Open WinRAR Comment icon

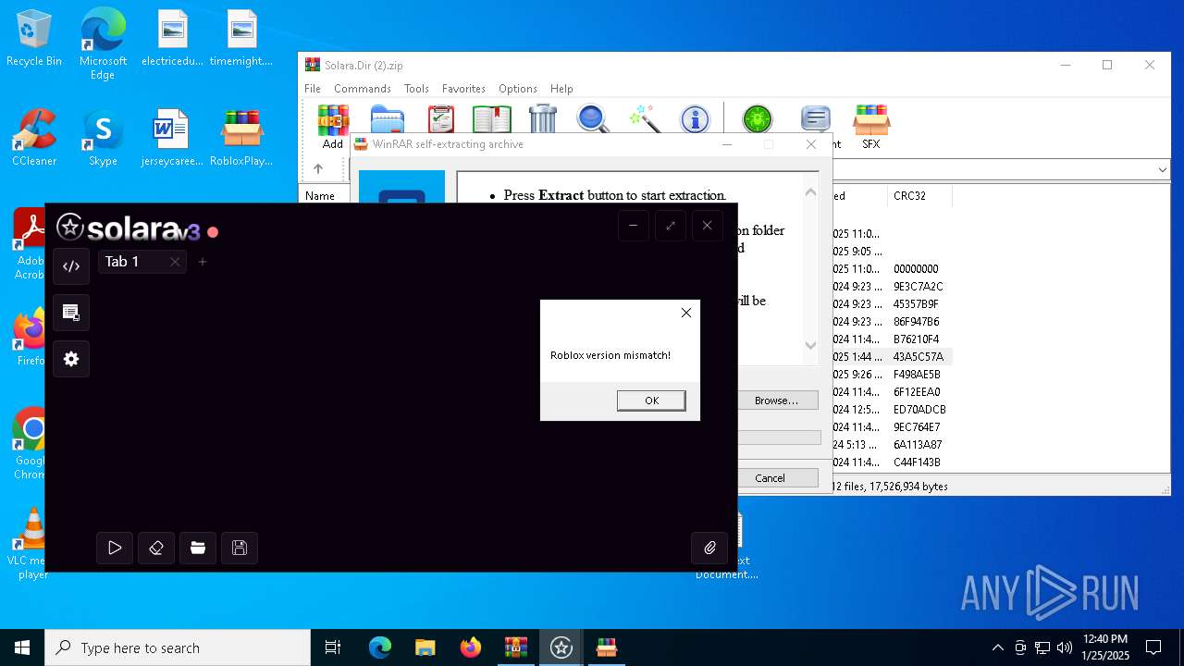pos(815,119)
